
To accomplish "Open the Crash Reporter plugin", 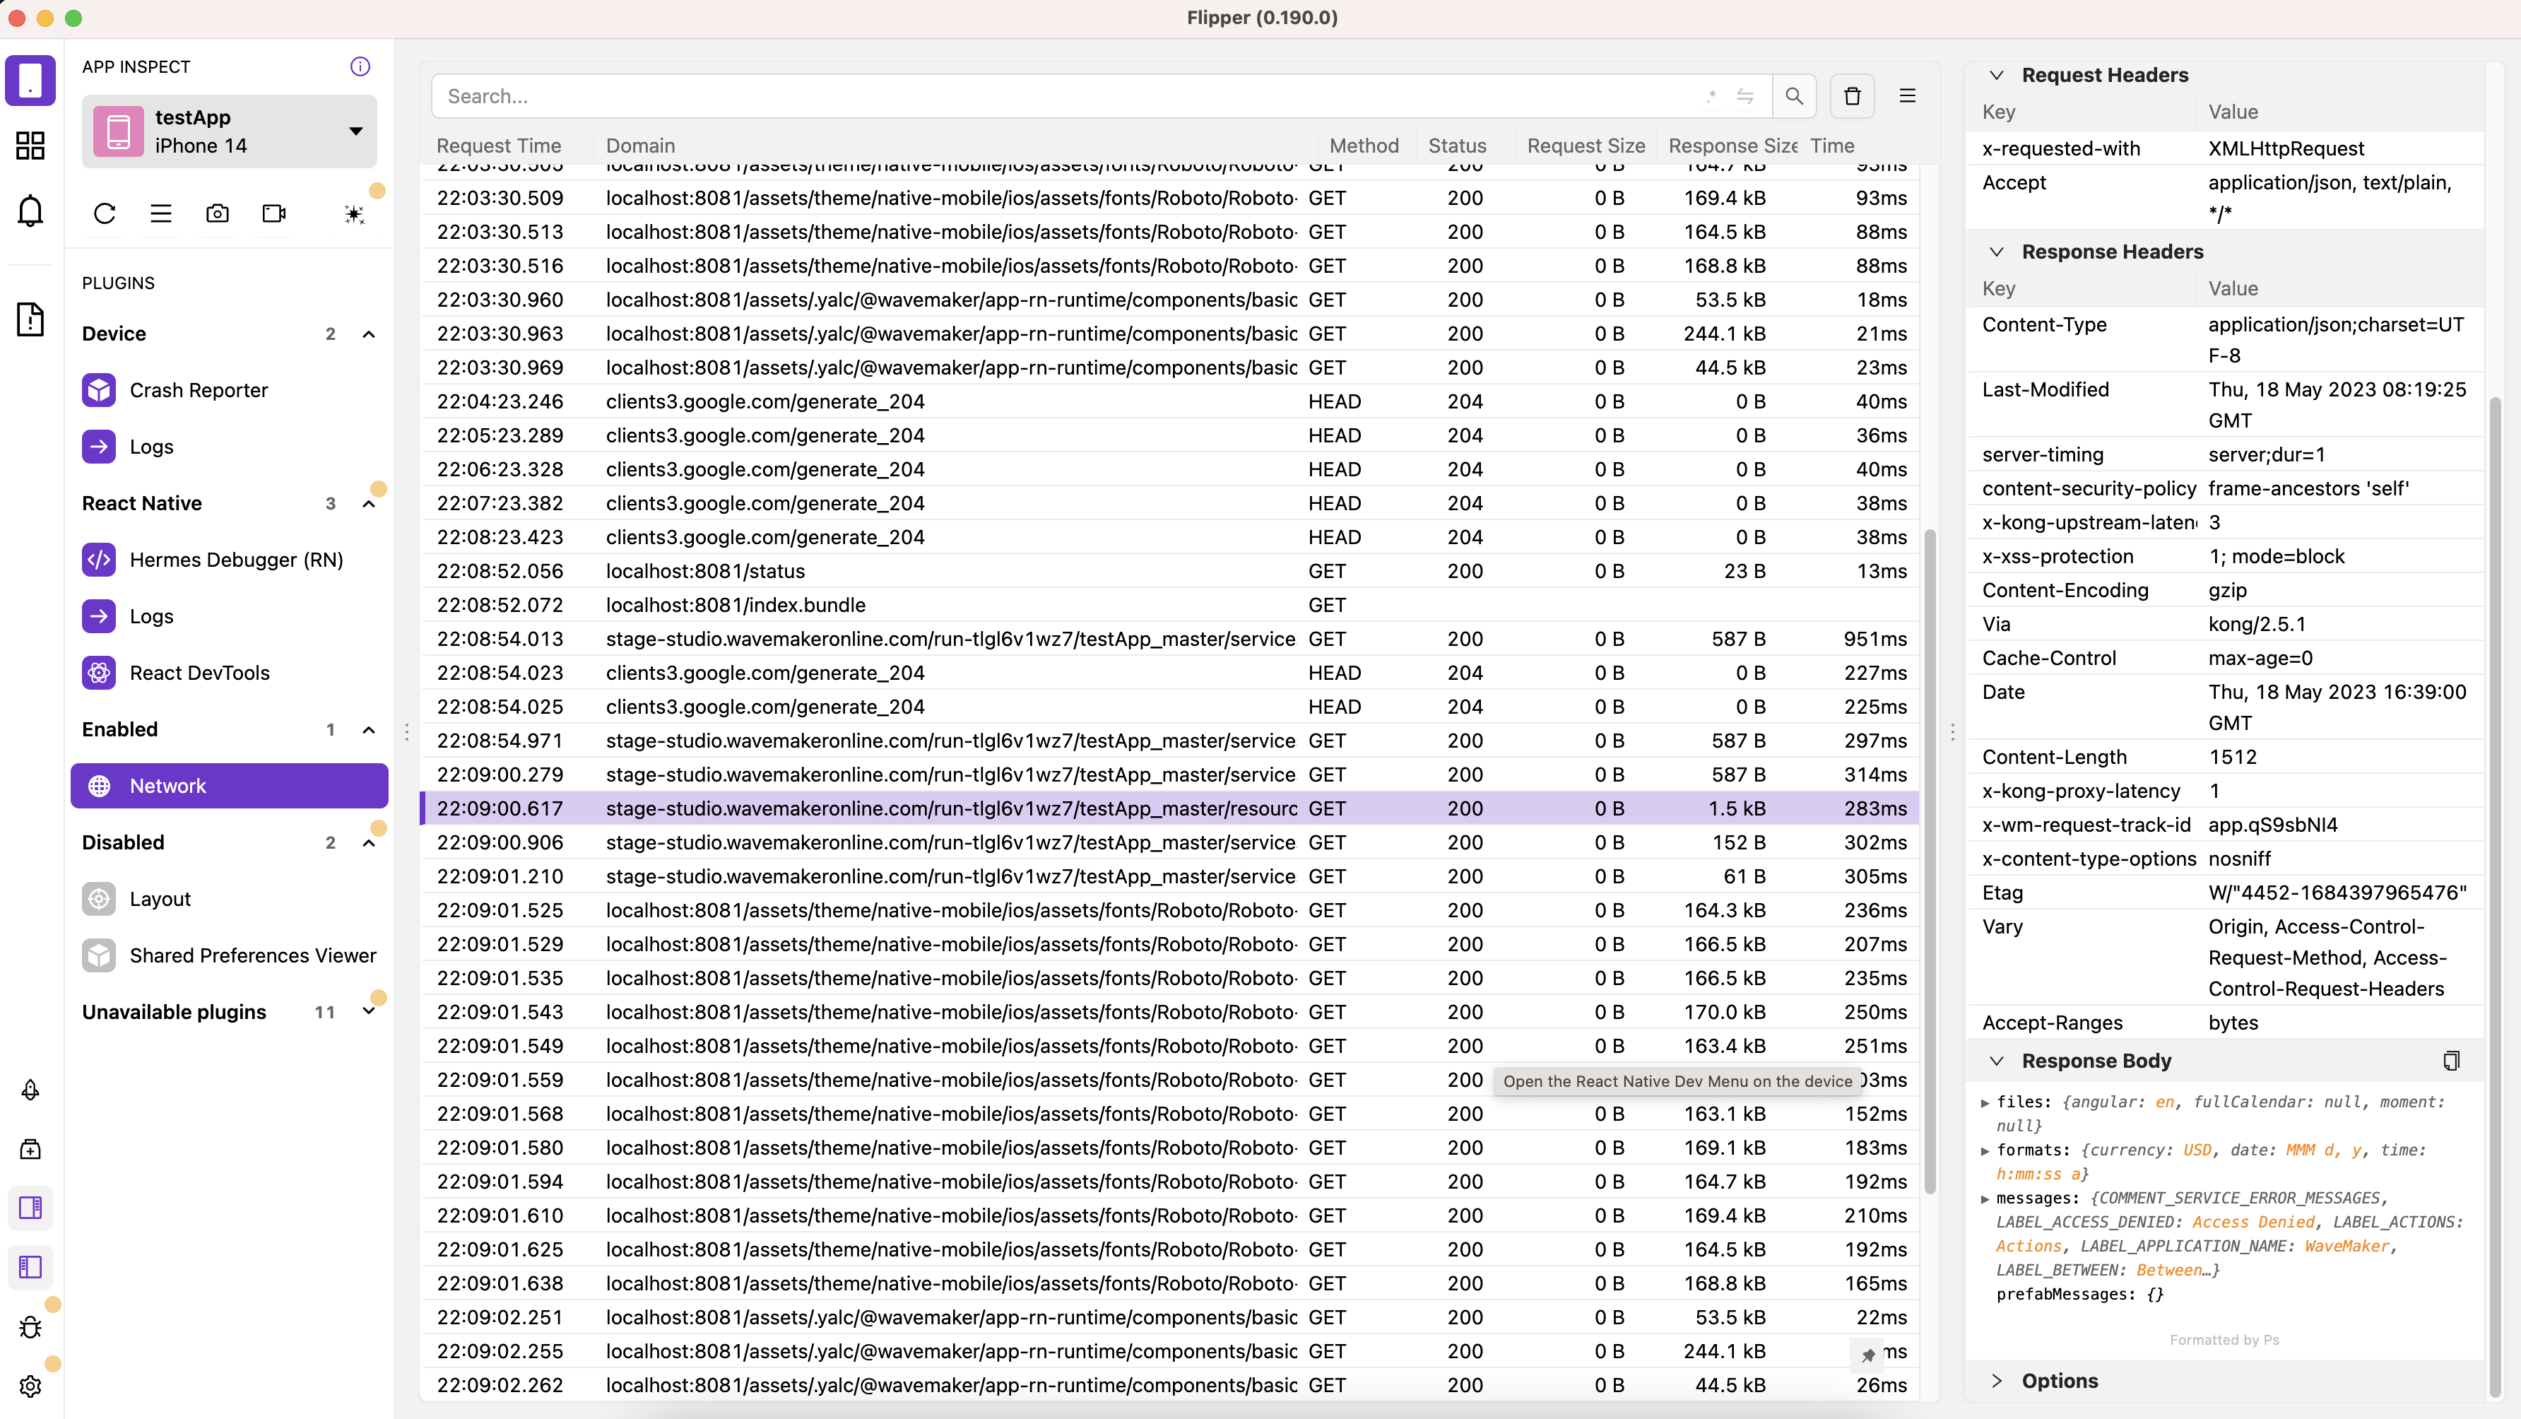I will 199,391.
